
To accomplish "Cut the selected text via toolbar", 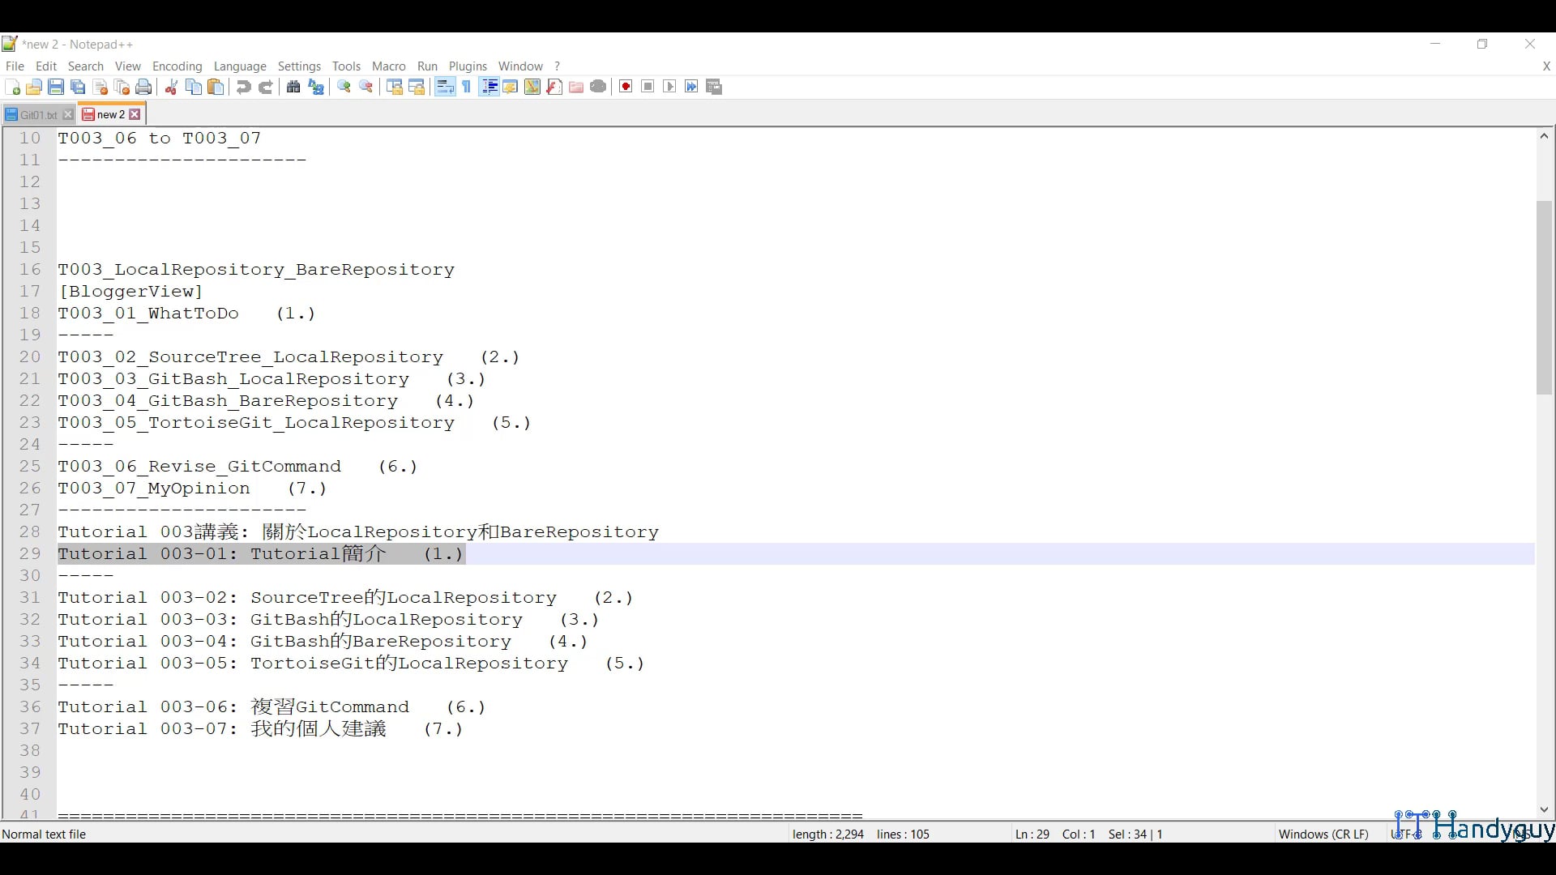I will coord(171,87).
